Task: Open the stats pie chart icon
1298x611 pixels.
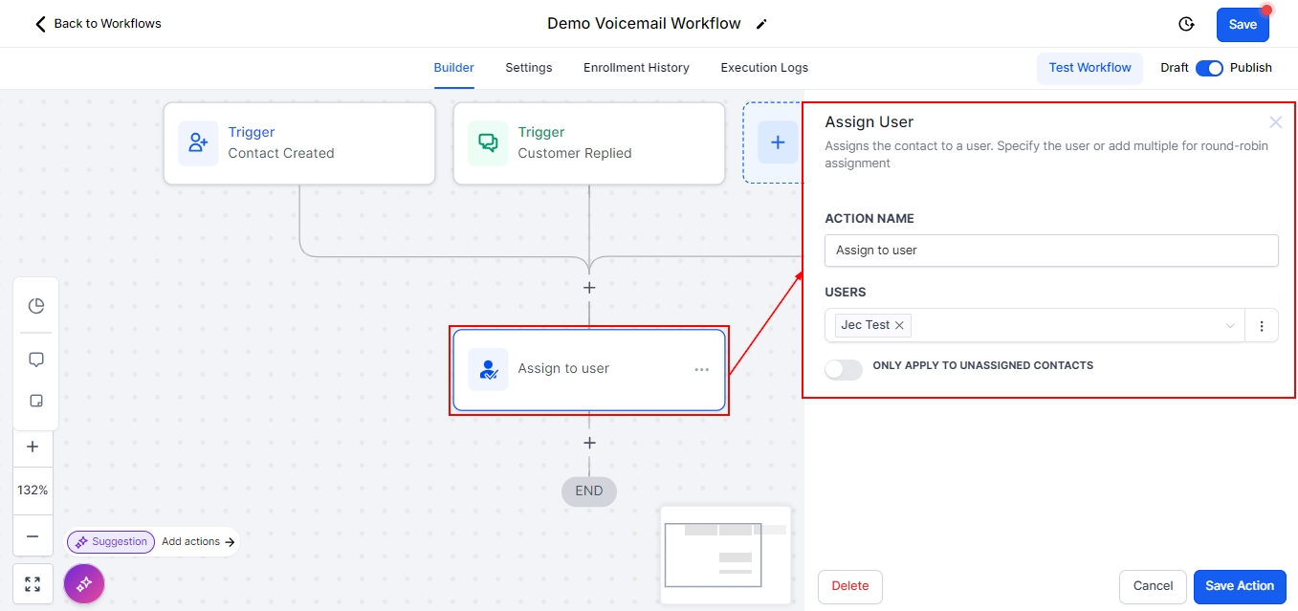Action: pos(36,306)
